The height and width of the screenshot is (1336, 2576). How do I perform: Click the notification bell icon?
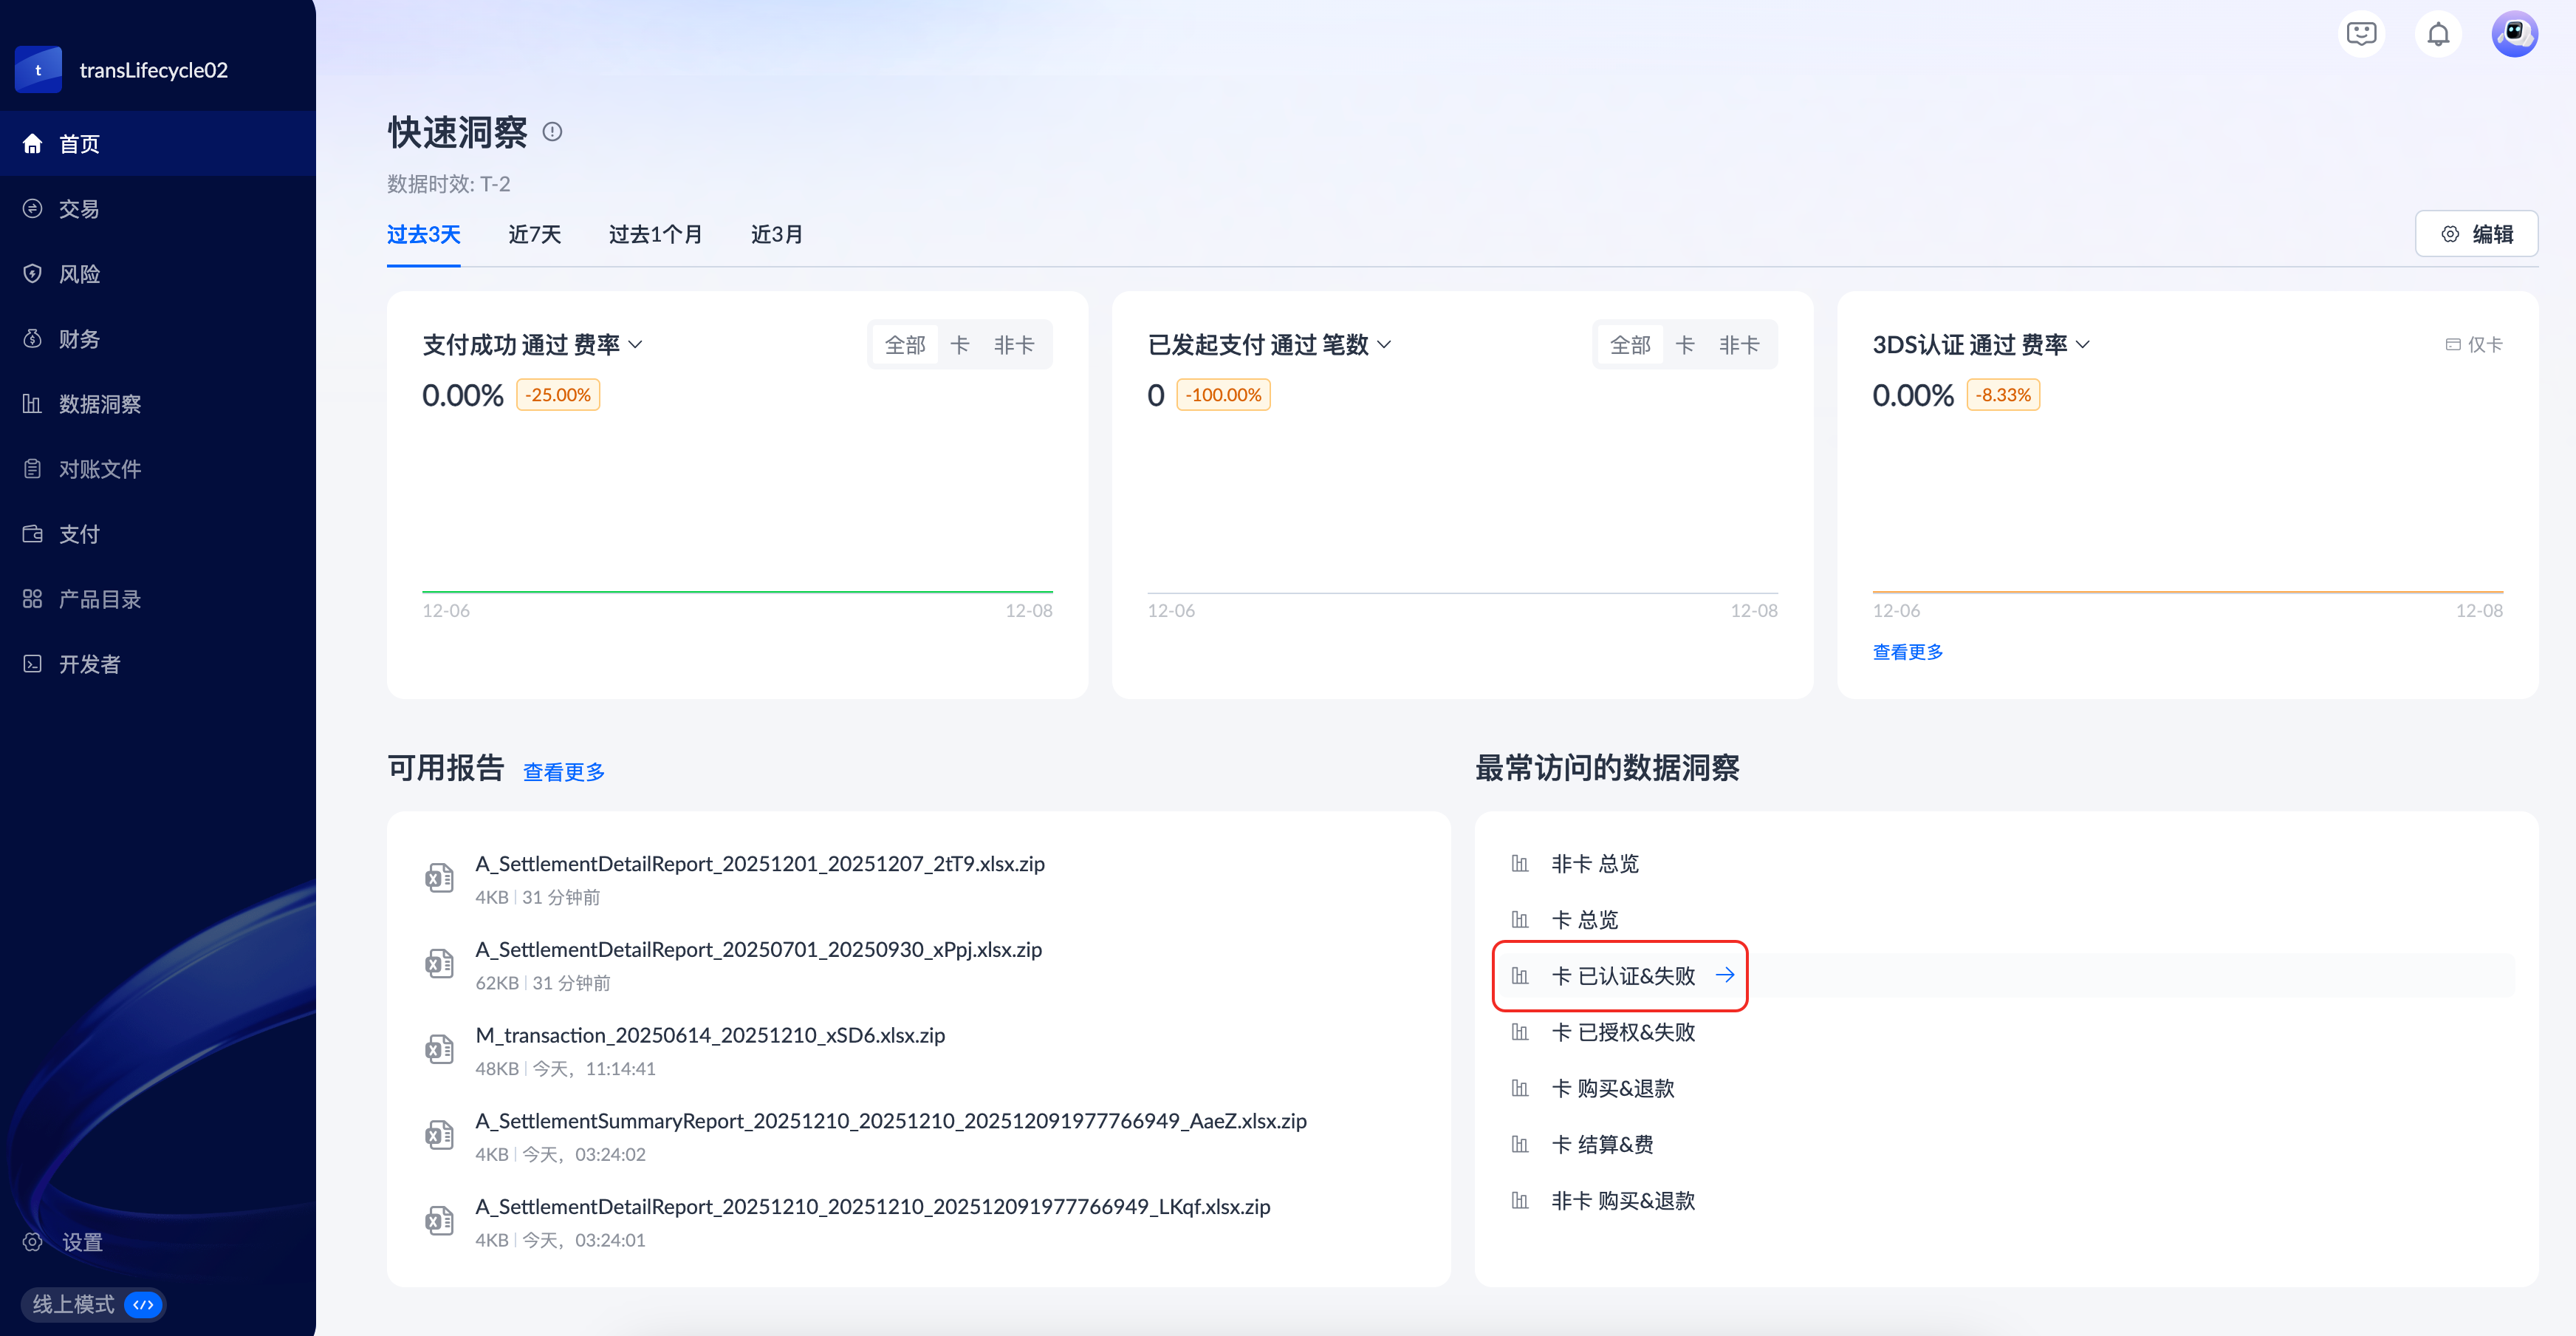tap(2438, 35)
